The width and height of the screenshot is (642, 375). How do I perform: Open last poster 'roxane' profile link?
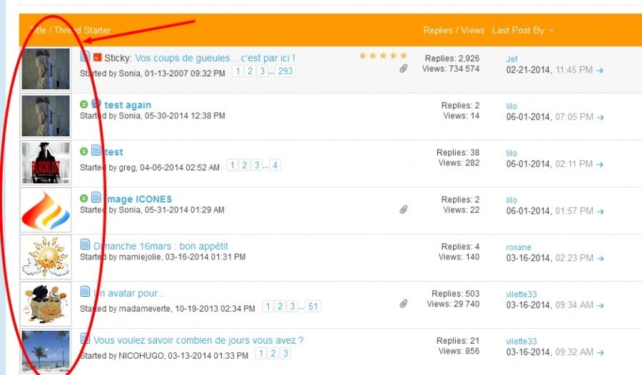coord(519,247)
